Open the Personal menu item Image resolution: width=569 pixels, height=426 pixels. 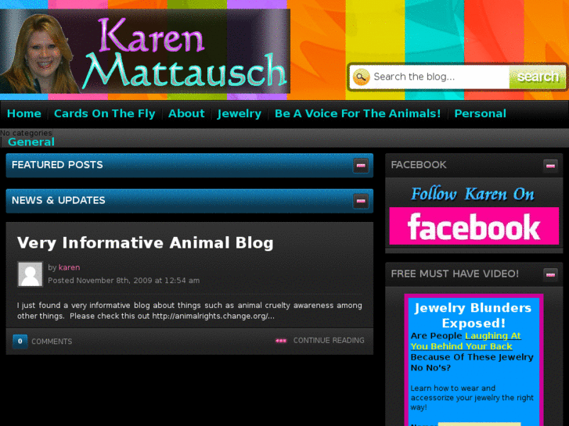point(480,114)
